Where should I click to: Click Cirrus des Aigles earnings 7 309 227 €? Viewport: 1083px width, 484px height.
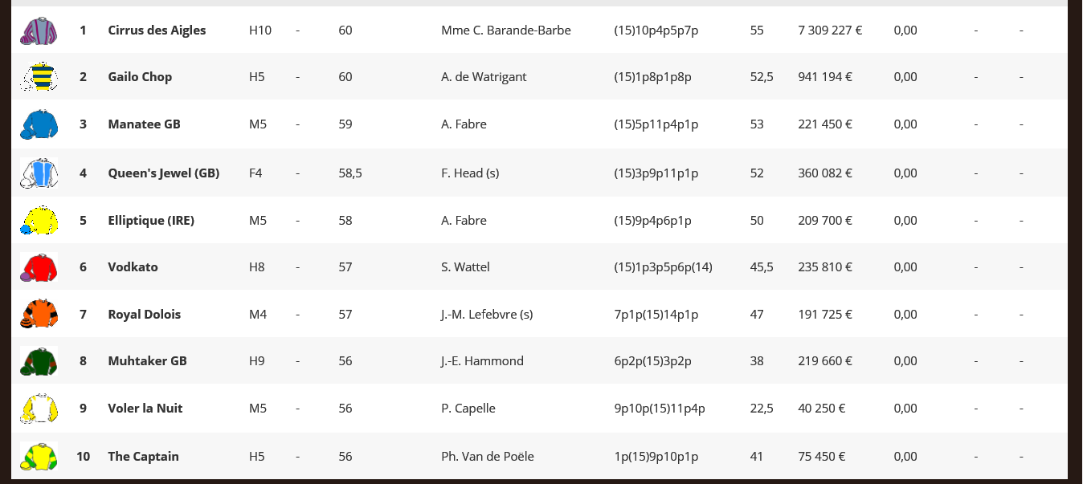(x=830, y=31)
